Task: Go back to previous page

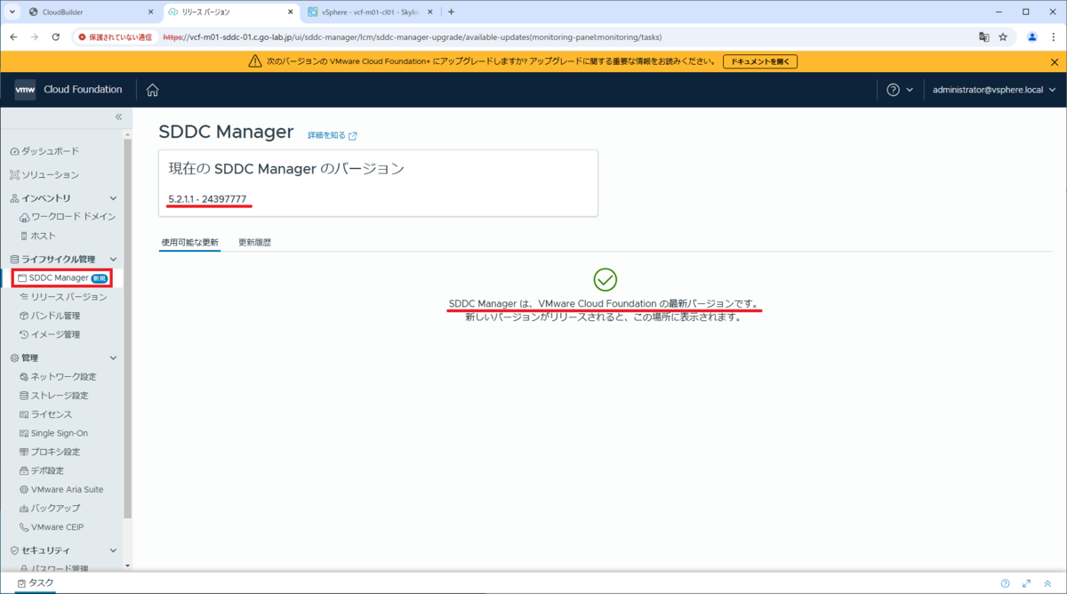Action: click(14, 37)
